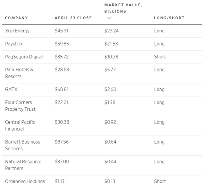202x183 pixels.
Task: Click Park Hotels & Resorts name
Action: [x=19, y=73]
